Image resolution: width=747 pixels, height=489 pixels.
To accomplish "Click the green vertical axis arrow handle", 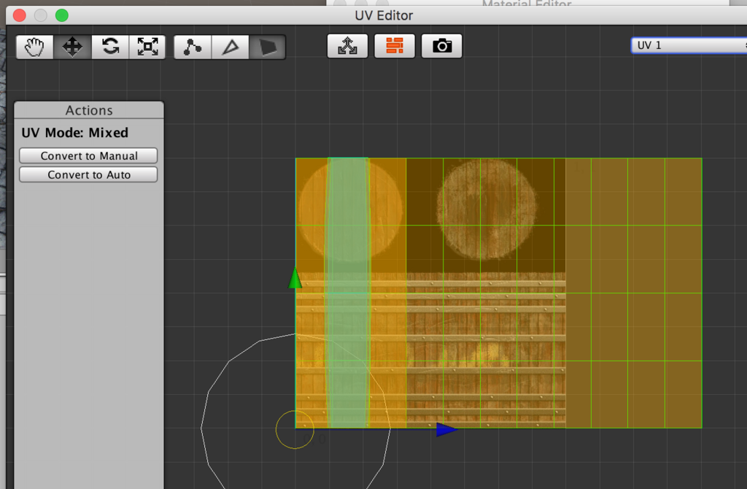I will (x=295, y=278).
